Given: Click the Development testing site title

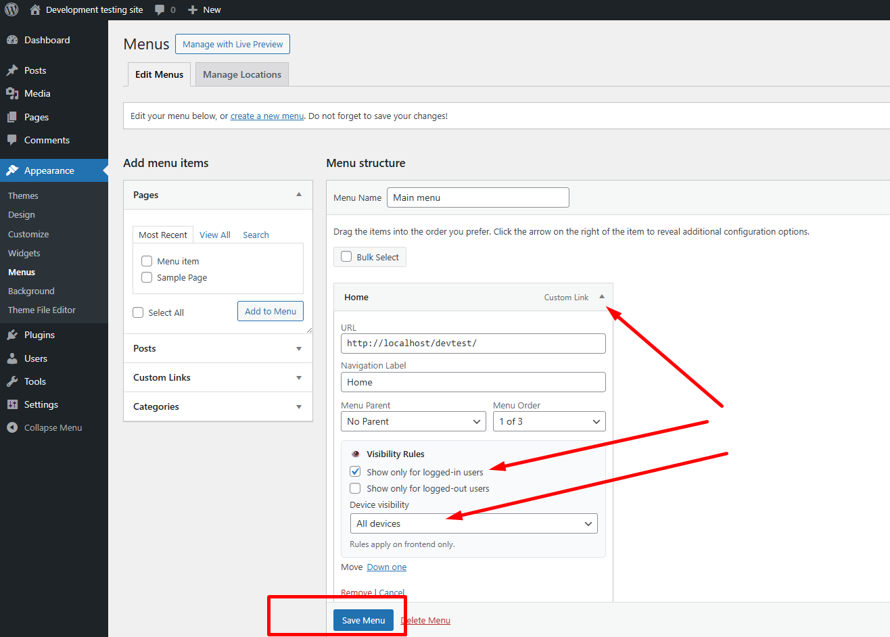Looking at the screenshot, I should (x=95, y=9).
